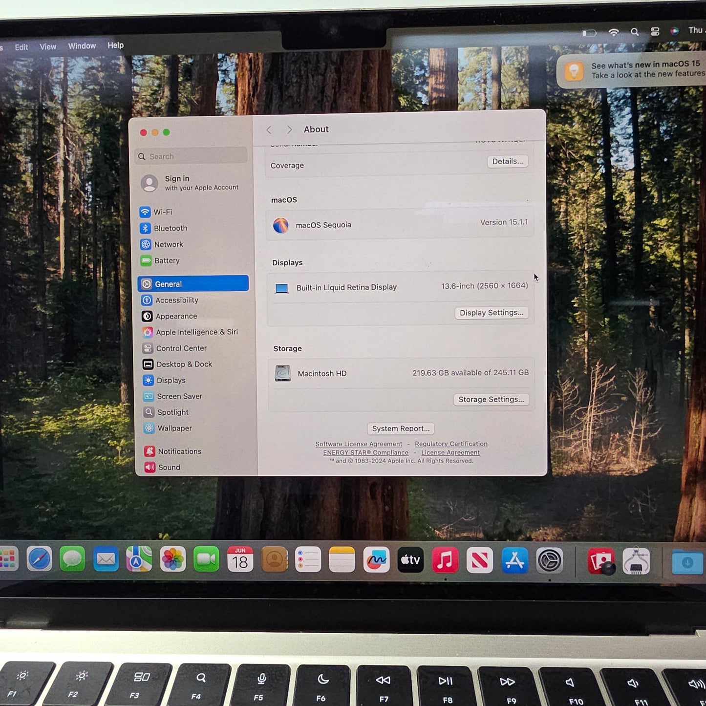Image resolution: width=706 pixels, height=706 pixels.
Task: Open Apple TV from the Dock
Action: [410, 560]
